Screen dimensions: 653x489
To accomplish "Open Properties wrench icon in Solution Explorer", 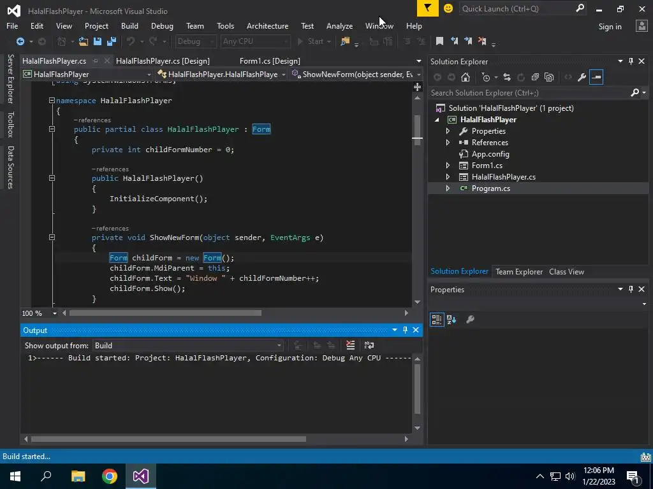I will [x=582, y=77].
